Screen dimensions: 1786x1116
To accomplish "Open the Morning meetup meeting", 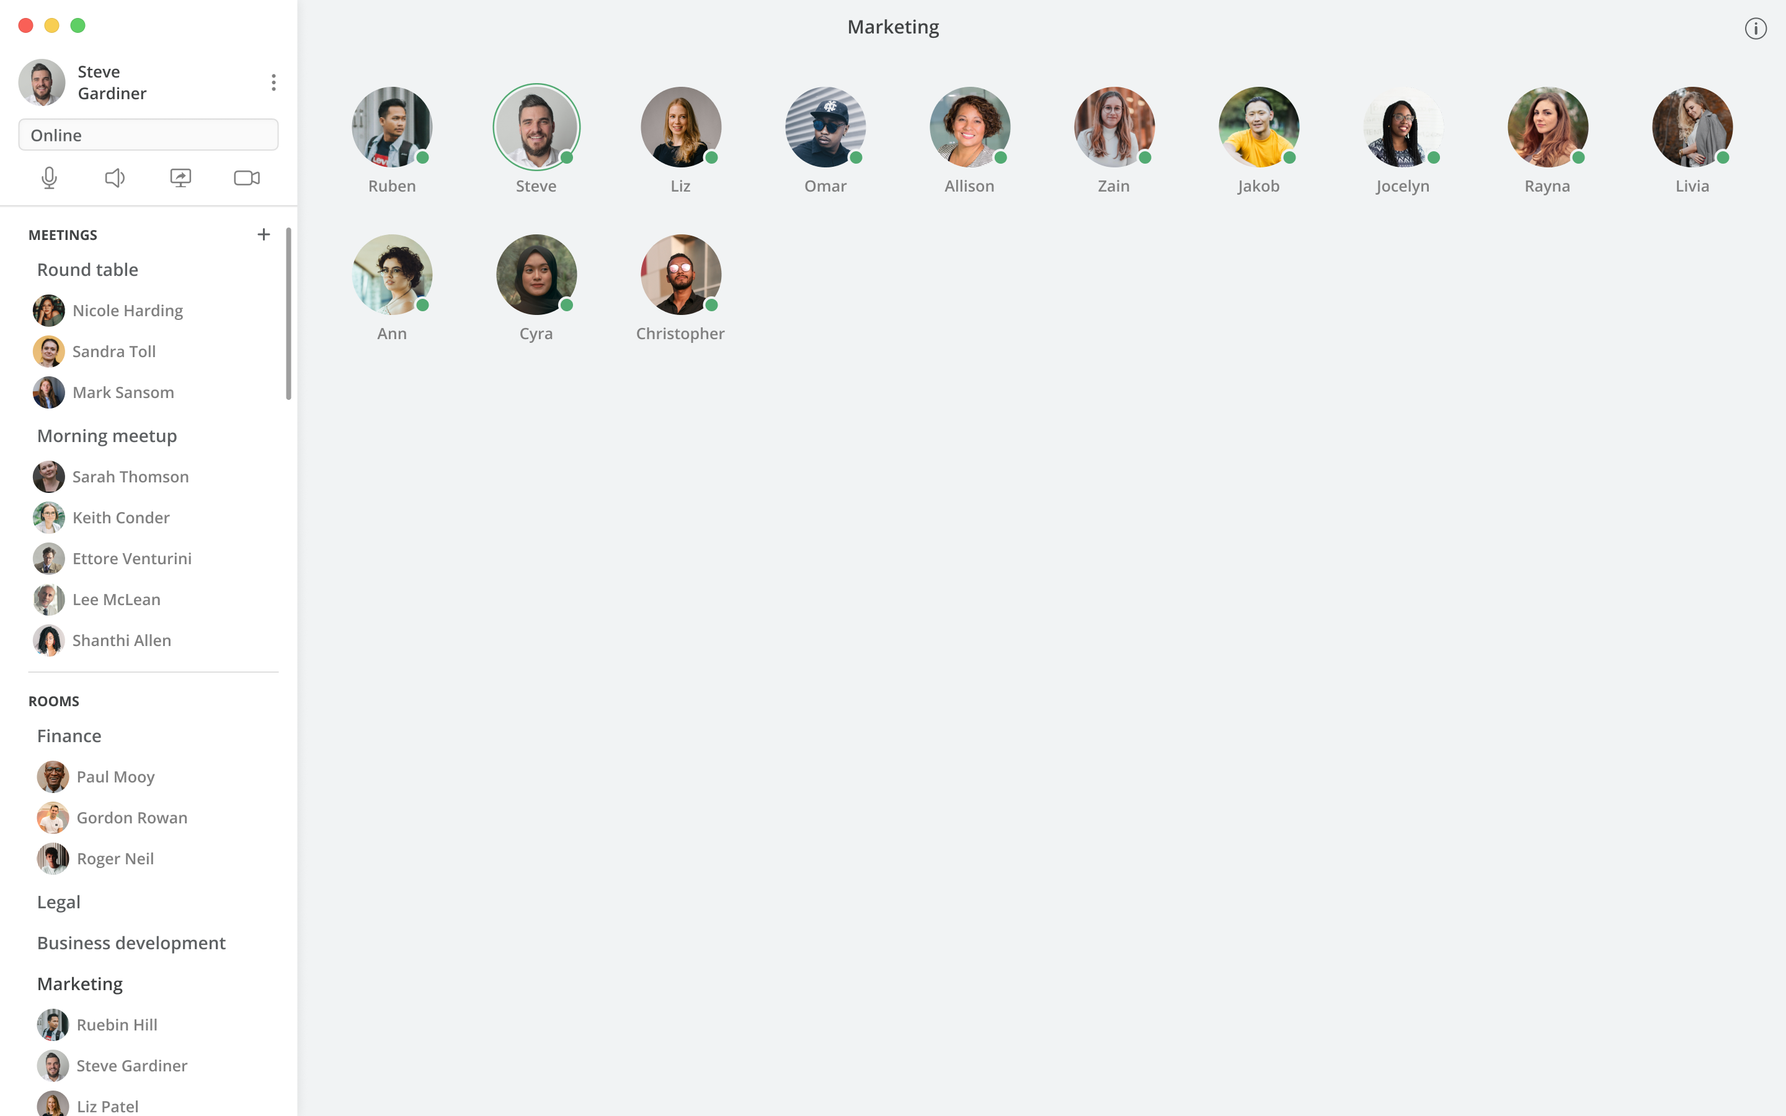I will (x=107, y=435).
